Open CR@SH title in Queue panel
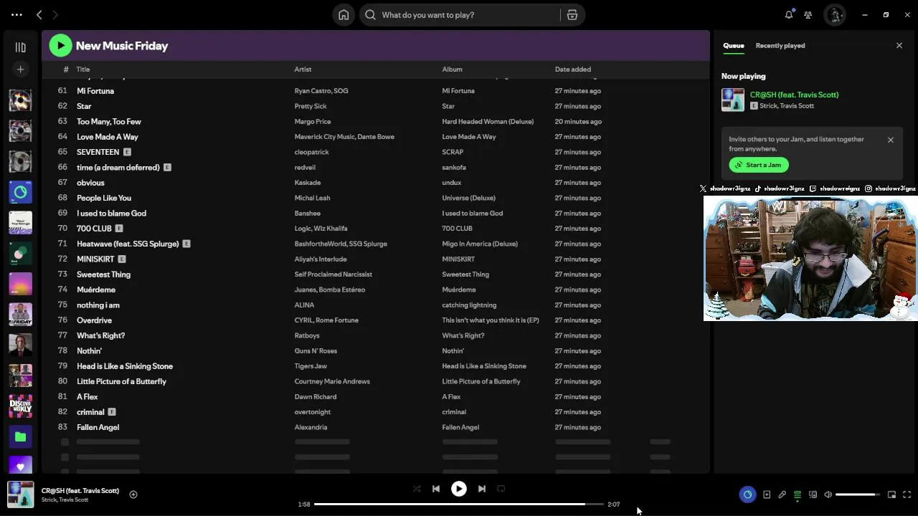 (x=794, y=95)
